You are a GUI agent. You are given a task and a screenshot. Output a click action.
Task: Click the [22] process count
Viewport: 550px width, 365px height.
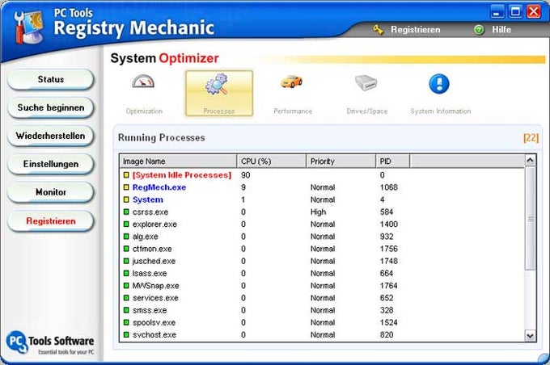coord(531,137)
